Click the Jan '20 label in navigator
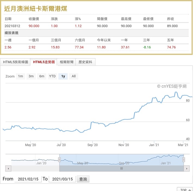 tap(41, 163)
